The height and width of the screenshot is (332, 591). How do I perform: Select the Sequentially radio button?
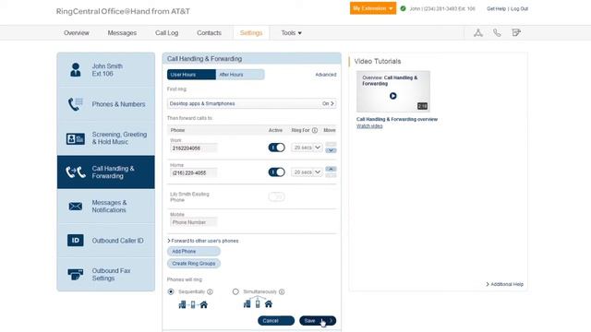(x=171, y=291)
